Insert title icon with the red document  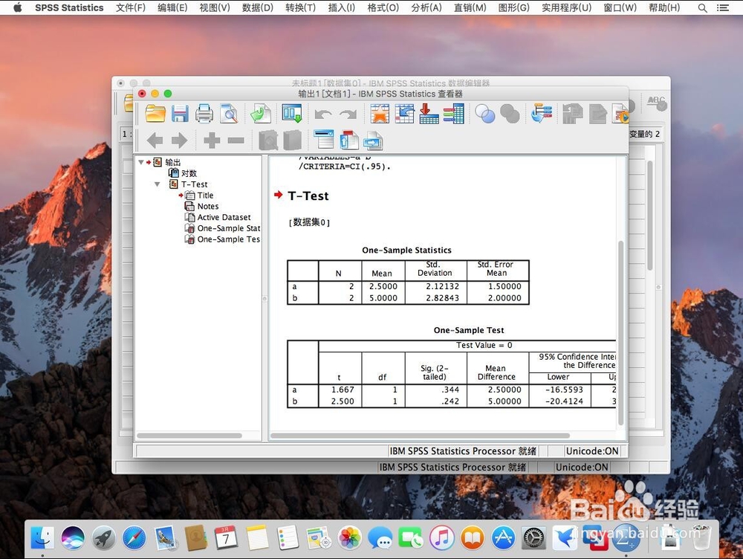(349, 140)
